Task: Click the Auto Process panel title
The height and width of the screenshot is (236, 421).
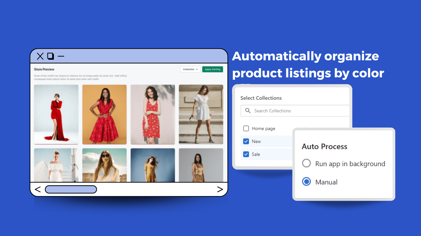Action: click(x=324, y=147)
